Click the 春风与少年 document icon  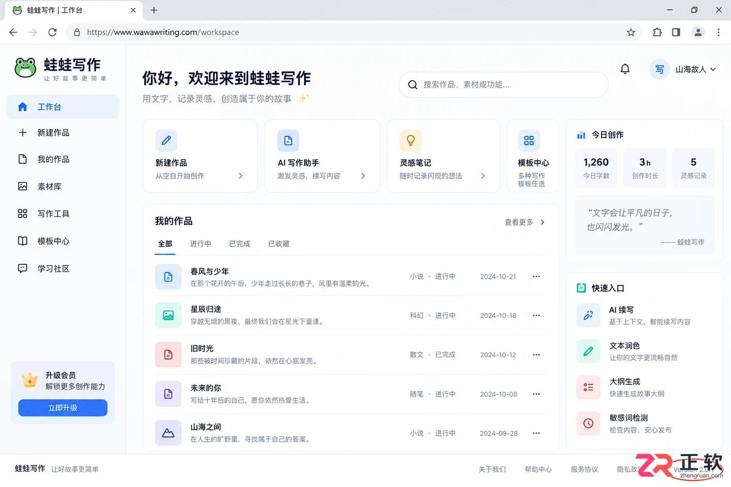(168, 277)
